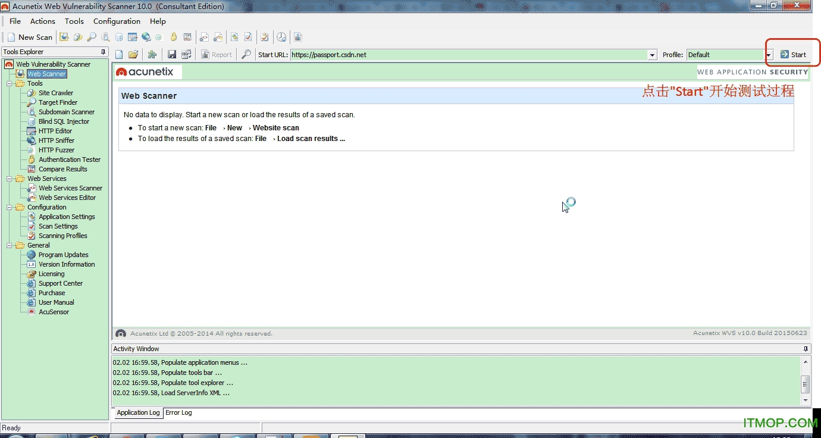
Task: Click the Open folder icon in scan toolbar
Action: [x=133, y=54]
